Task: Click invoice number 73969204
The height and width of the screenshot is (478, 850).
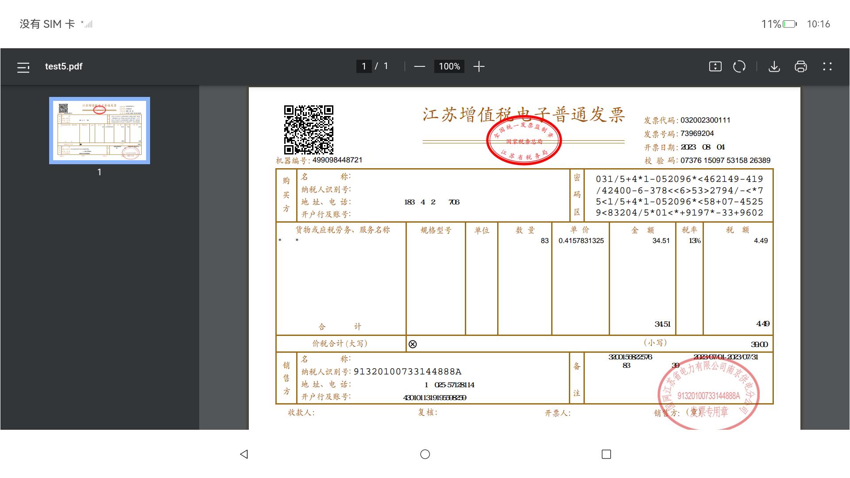Action: (x=697, y=133)
